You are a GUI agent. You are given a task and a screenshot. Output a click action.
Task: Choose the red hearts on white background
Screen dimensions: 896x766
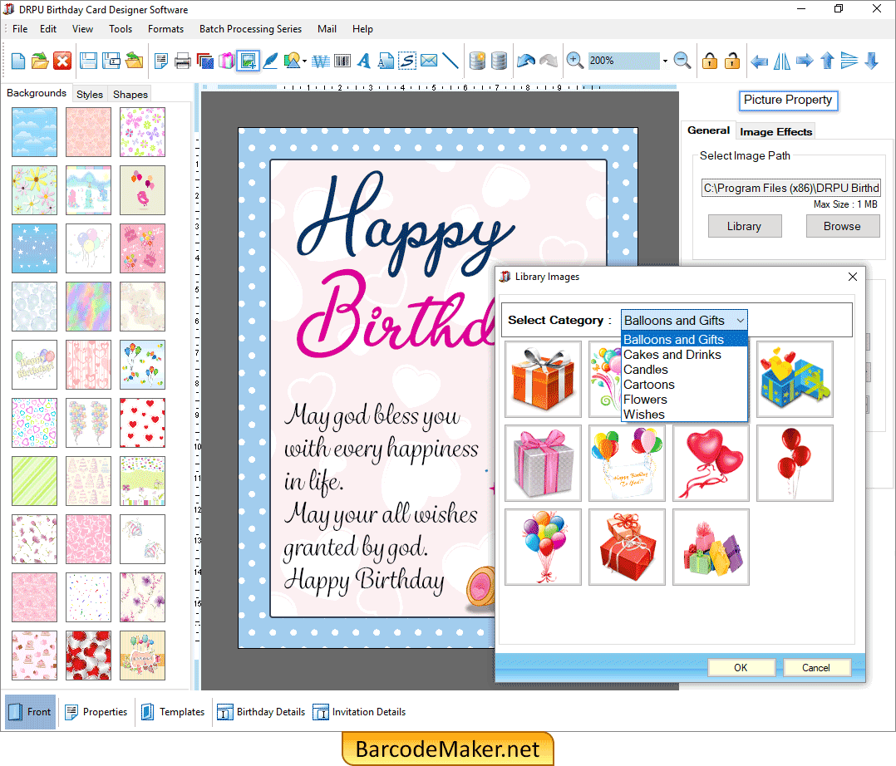(x=142, y=423)
